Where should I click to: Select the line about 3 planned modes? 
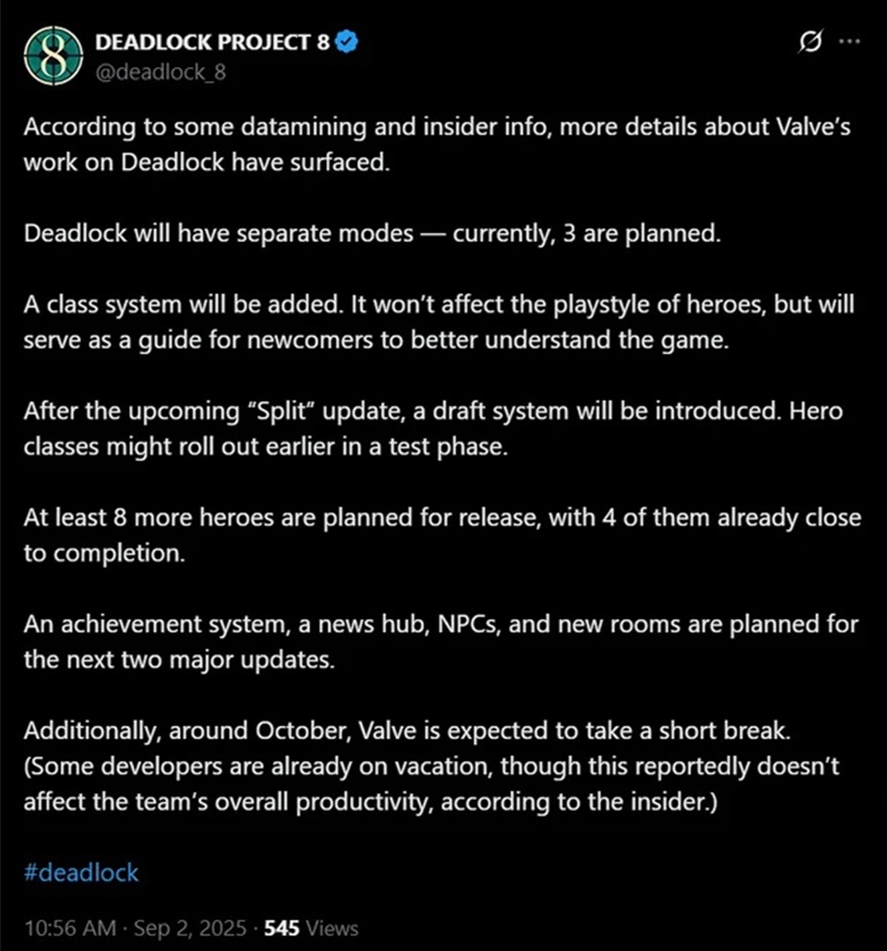tap(372, 234)
